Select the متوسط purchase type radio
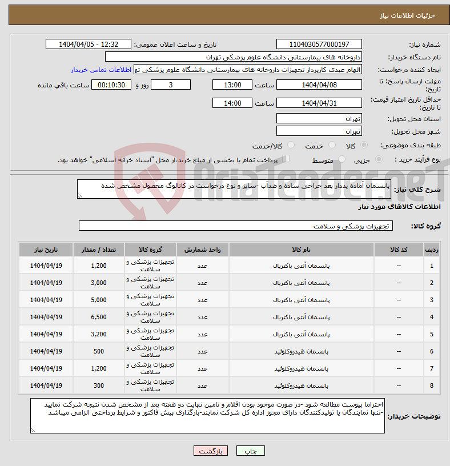 (342, 159)
